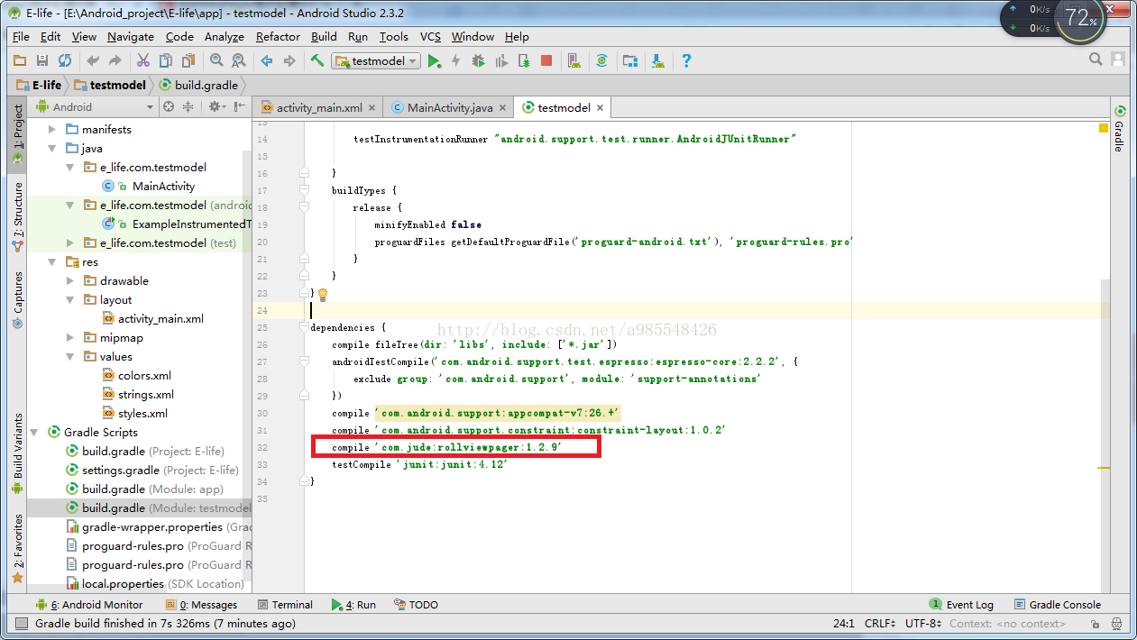This screenshot has width=1137, height=640.
Task: Collapse the values folder
Action: (70, 357)
